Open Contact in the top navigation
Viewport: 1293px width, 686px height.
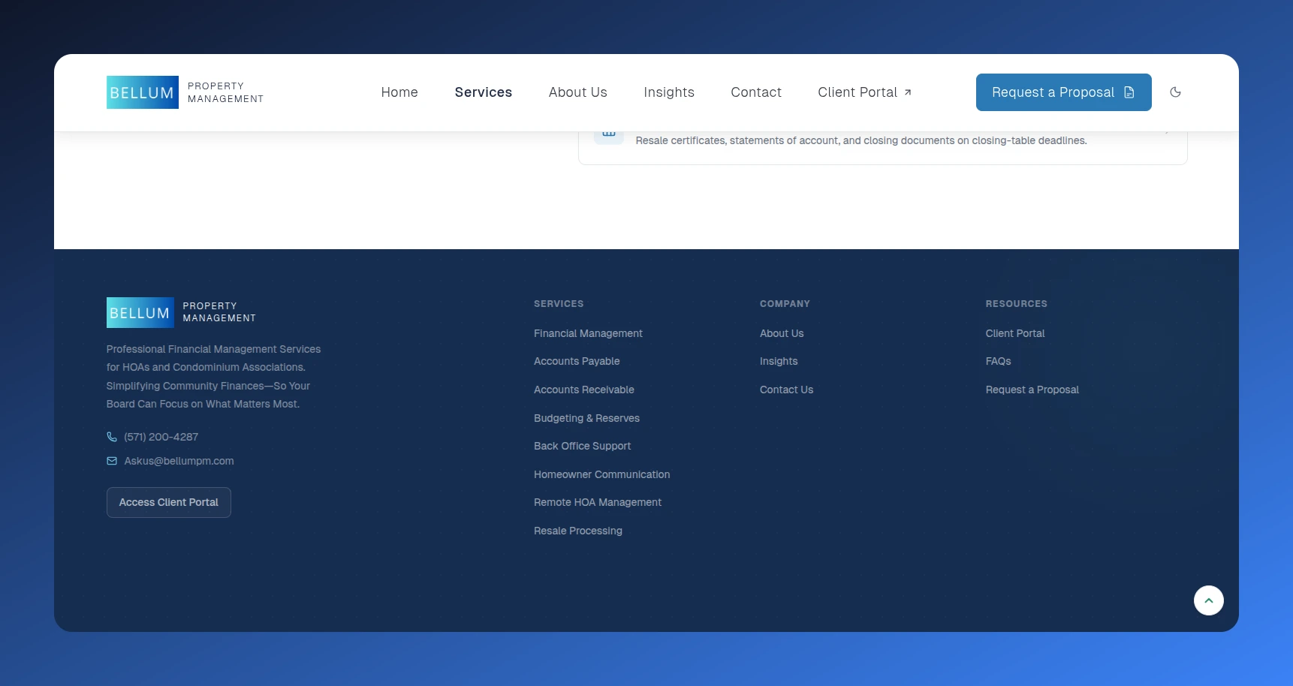click(x=756, y=92)
